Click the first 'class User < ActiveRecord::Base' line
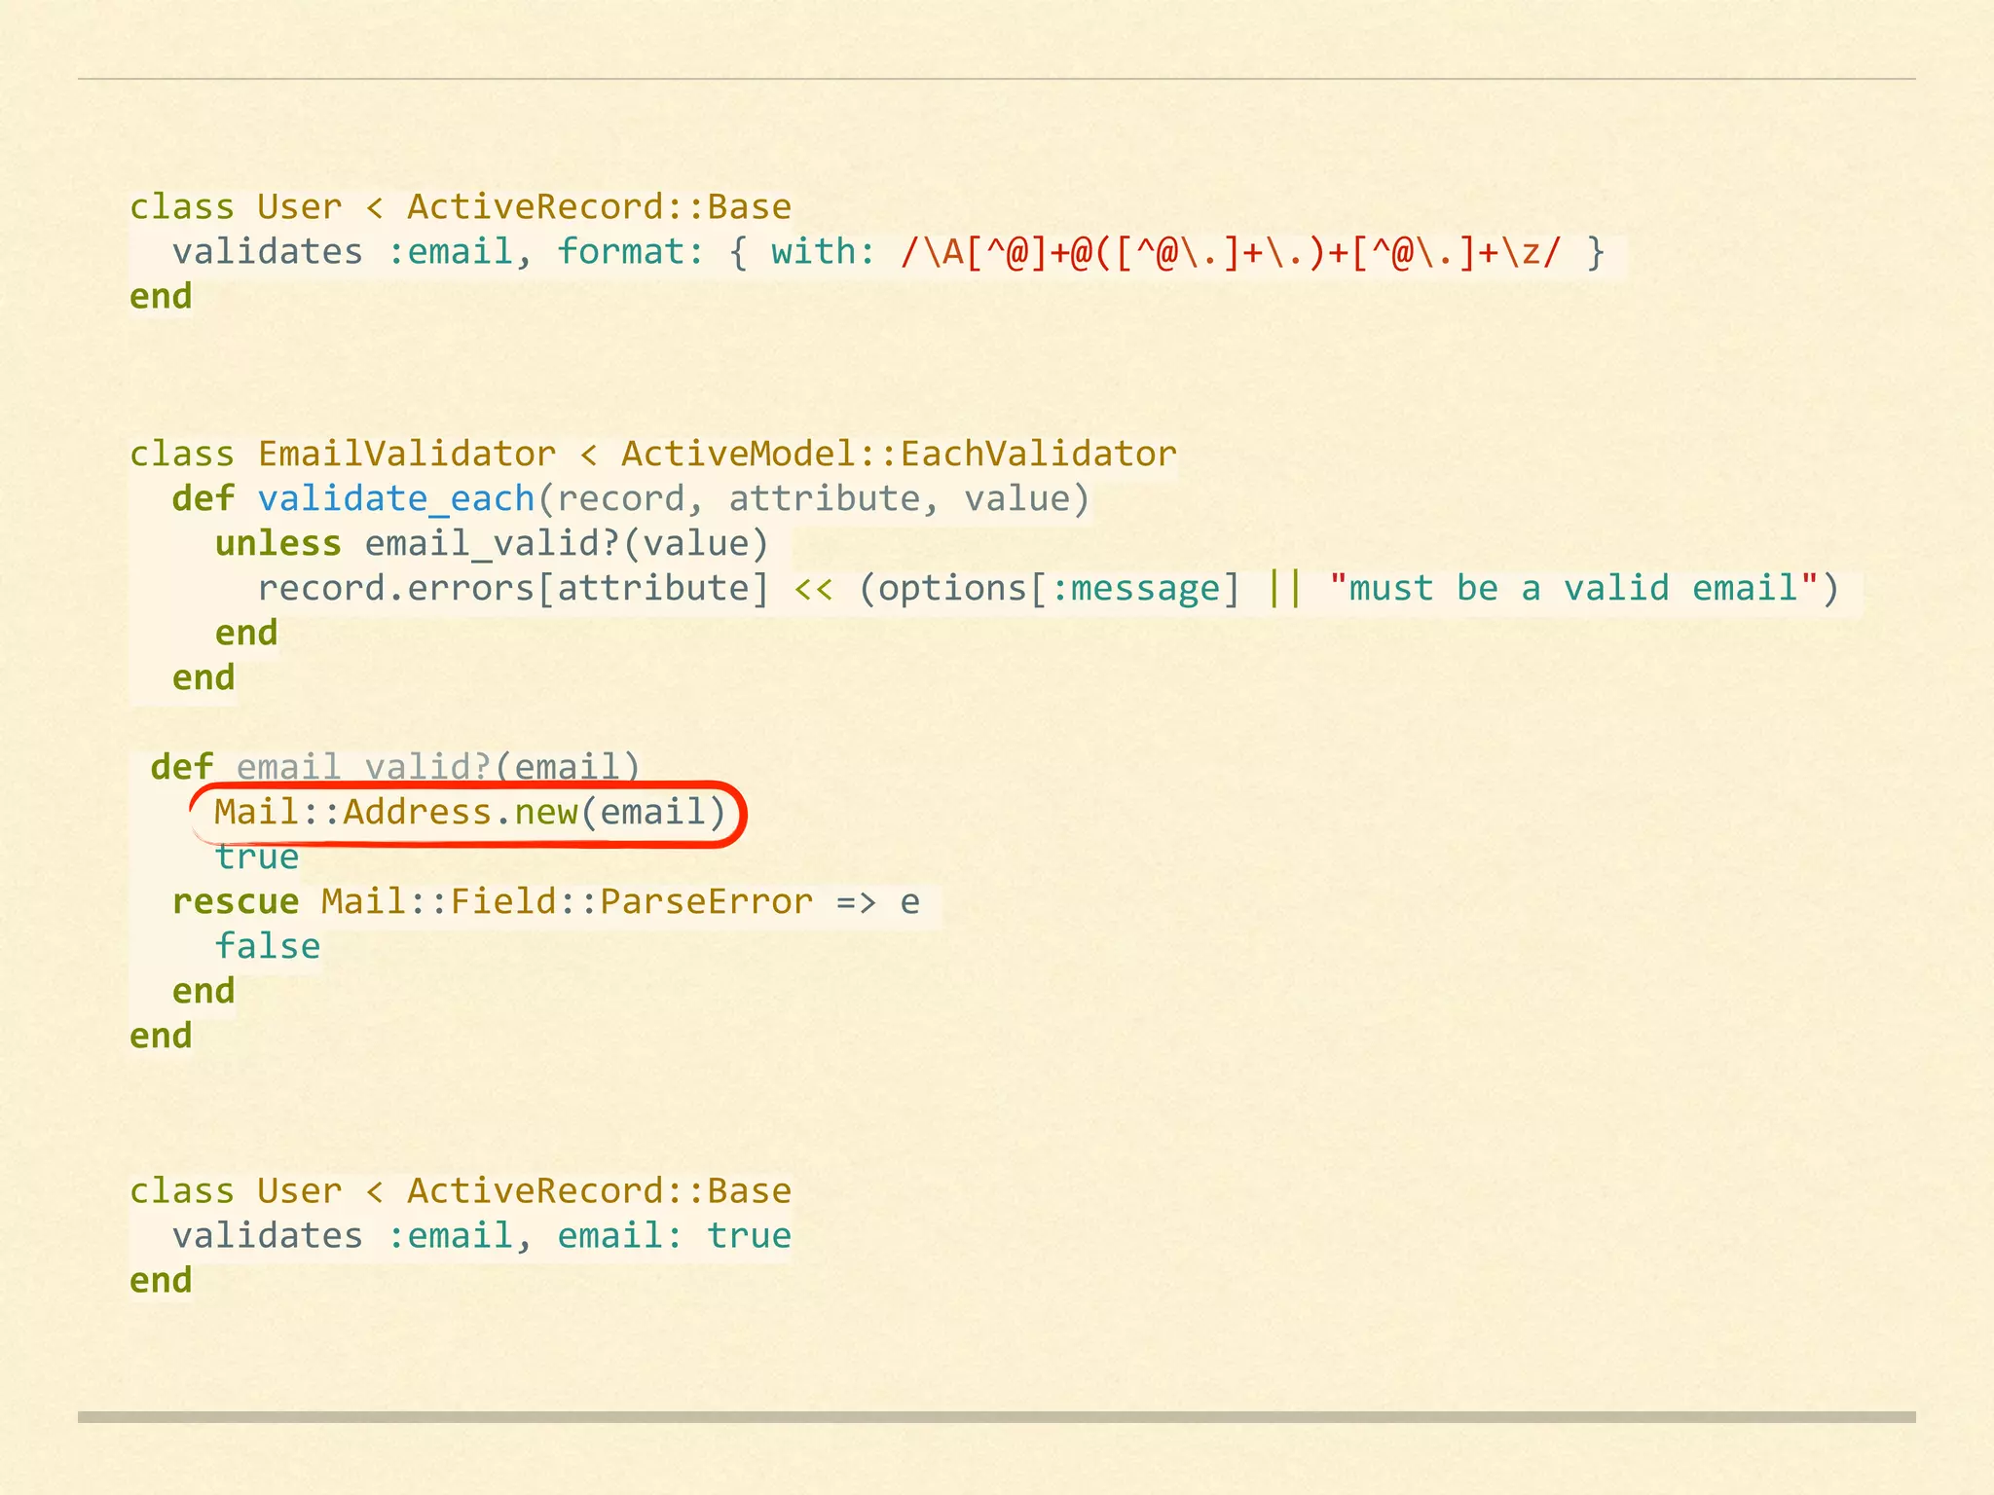The image size is (1994, 1495). [461, 206]
